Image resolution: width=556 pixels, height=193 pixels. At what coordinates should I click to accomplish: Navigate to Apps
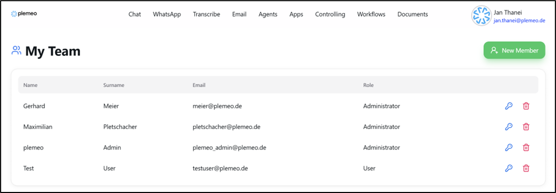tap(296, 14)
